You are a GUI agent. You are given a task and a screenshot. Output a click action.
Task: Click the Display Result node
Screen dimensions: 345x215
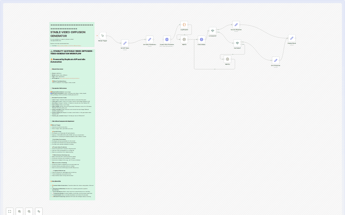pyautogui.click(x=292, y=38)
